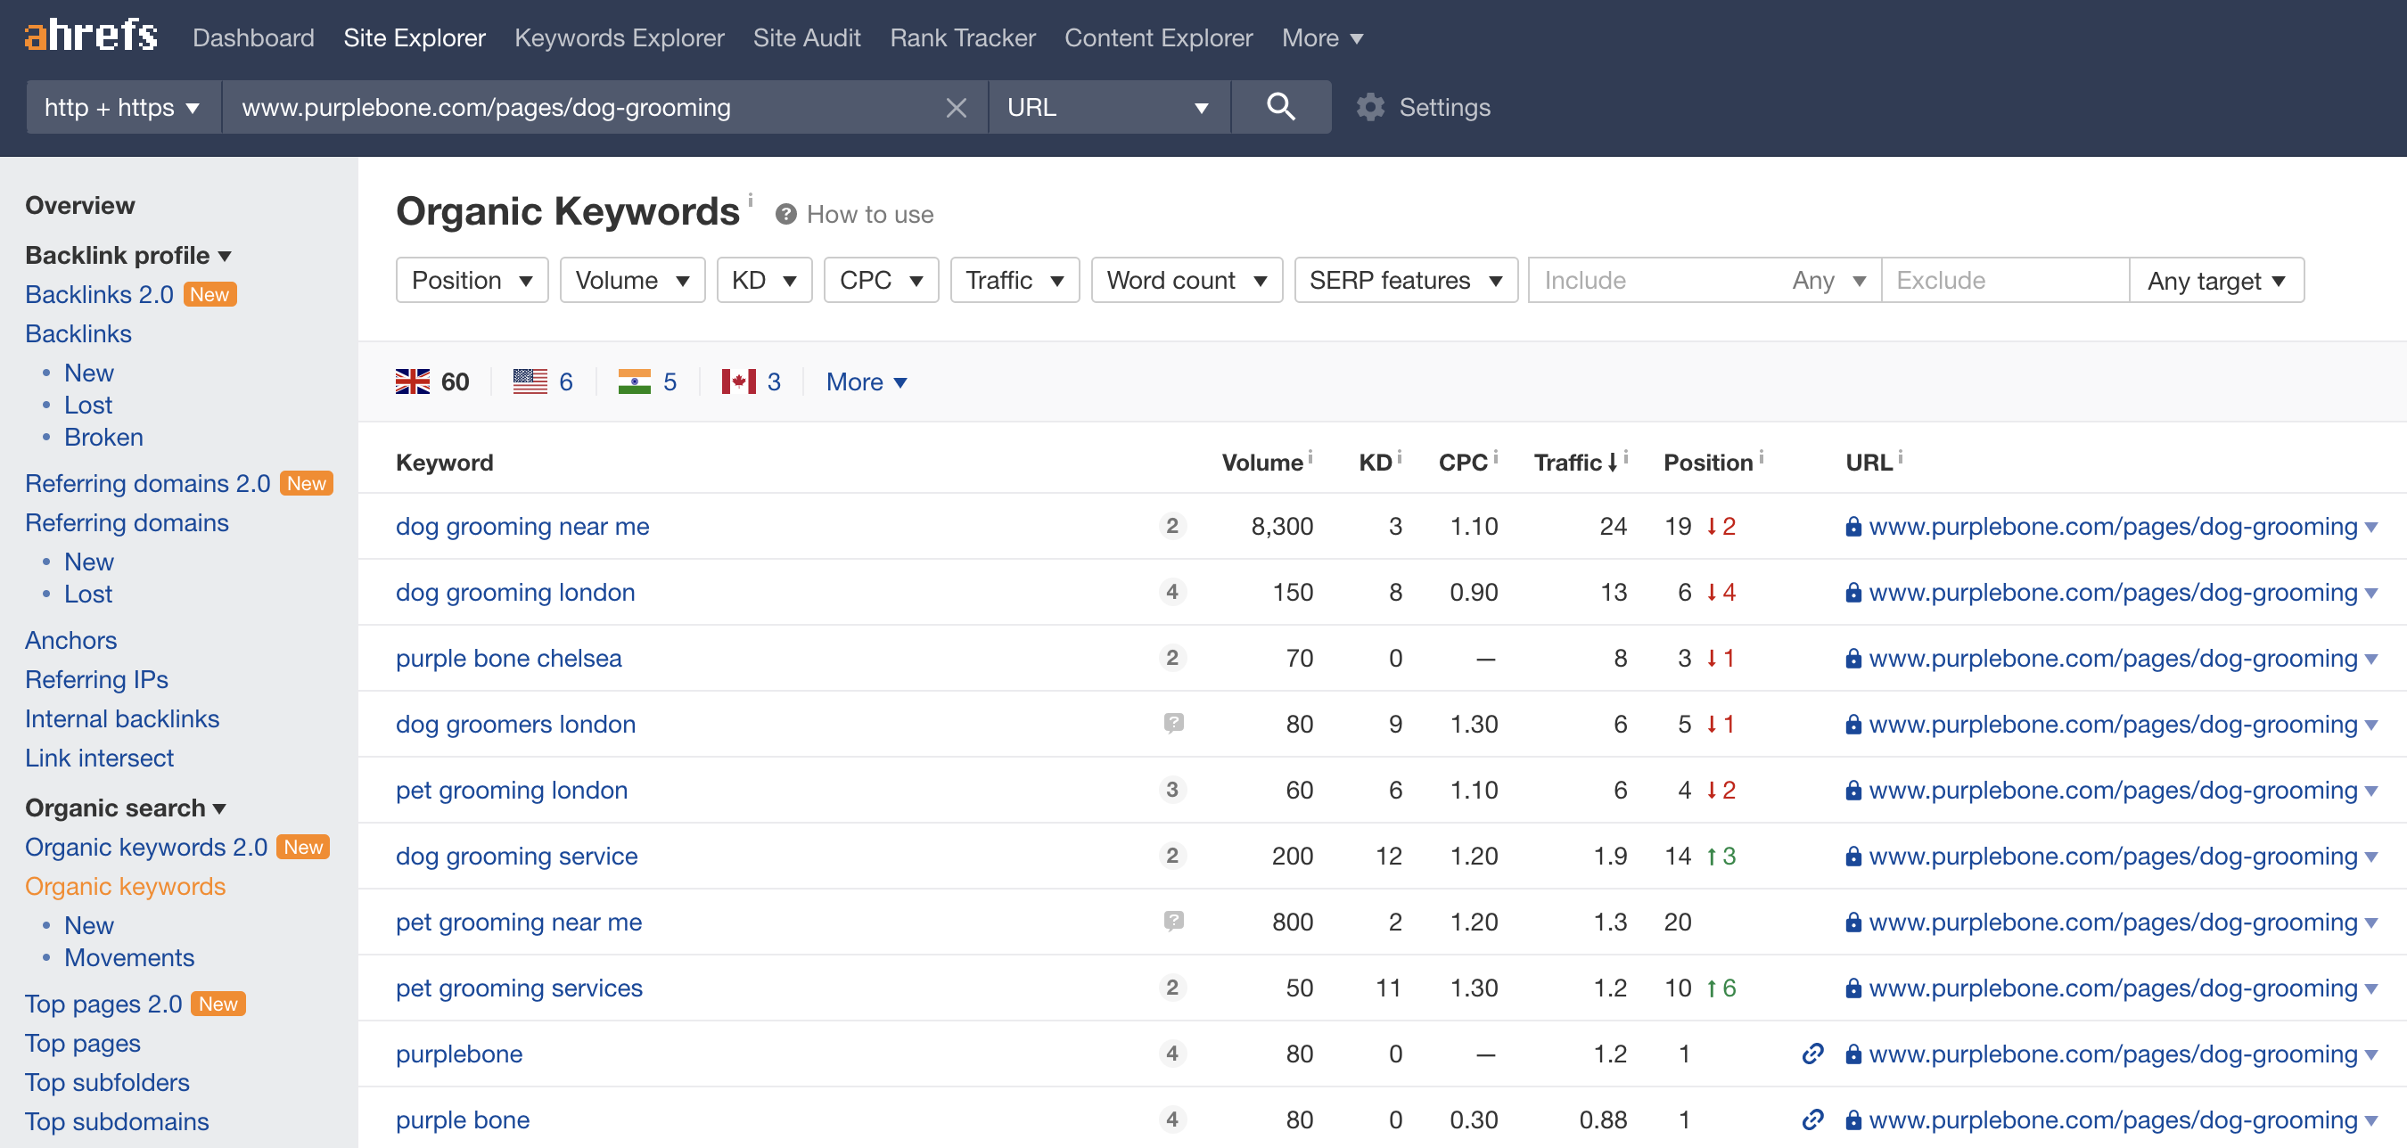Click SERP features badge for pet grooming services
This screenshot has height=1148, width=2407.
pos(1171,988)
